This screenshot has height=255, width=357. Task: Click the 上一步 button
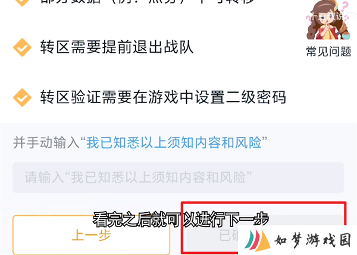91,235
